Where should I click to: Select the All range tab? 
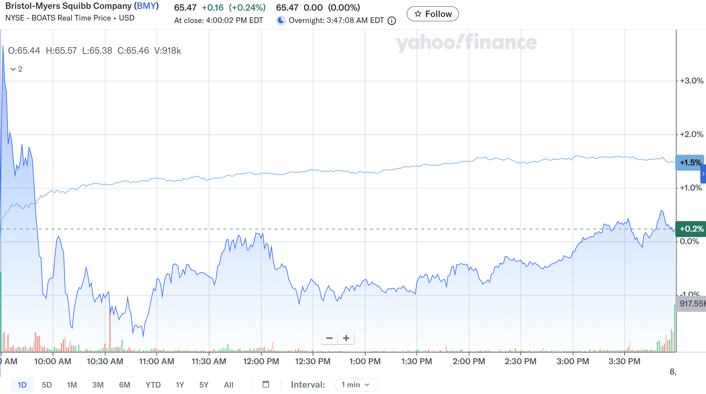tap(229, 385)
